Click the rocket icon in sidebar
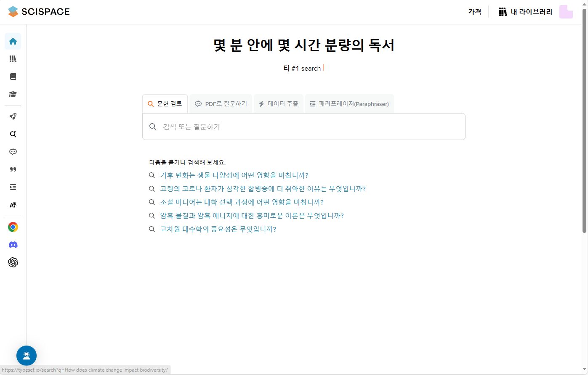This screenshot has width=588, height=375. (13, 116)
